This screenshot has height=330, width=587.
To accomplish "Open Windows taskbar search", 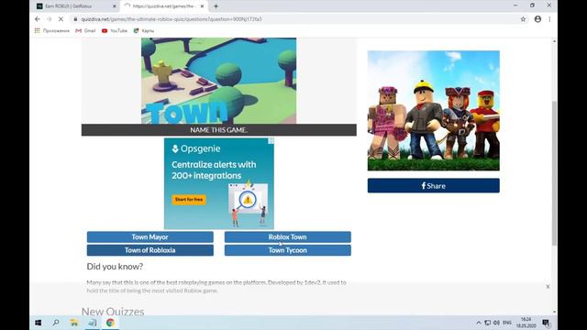I will pyautogui.click(x=56, y=323).
